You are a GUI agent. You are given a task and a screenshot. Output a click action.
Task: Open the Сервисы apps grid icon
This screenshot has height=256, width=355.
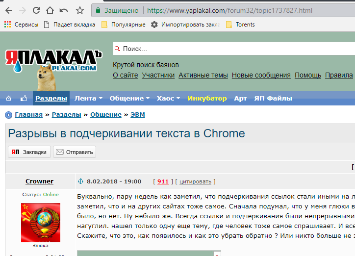(x=7, y=25)
